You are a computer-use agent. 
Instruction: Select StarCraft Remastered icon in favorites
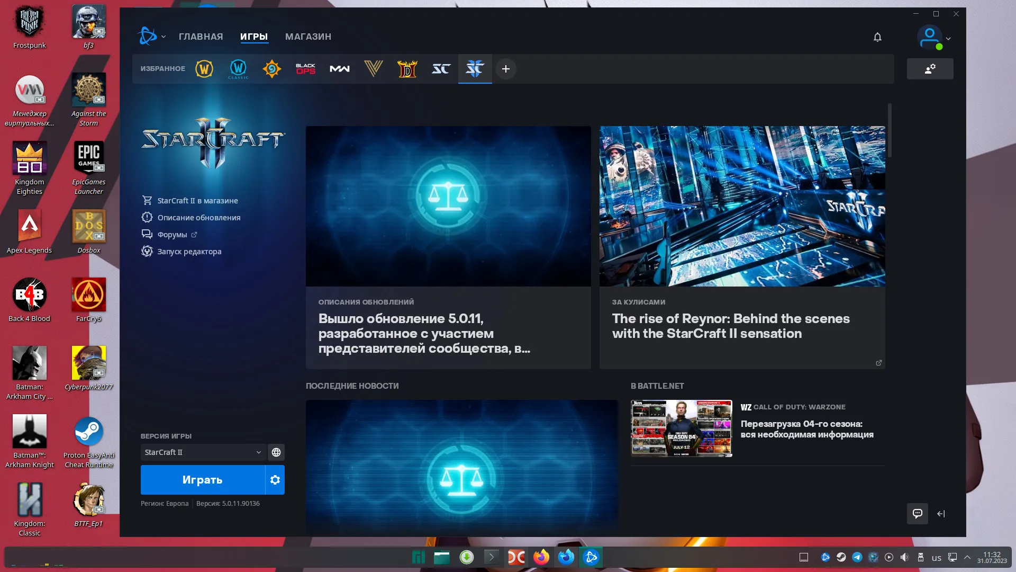[x=441, y=69]
